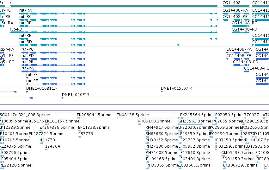This screenshot has height=170, width=269.
Task: Click EST EK208044.5prime
Action: click(94, 115)
